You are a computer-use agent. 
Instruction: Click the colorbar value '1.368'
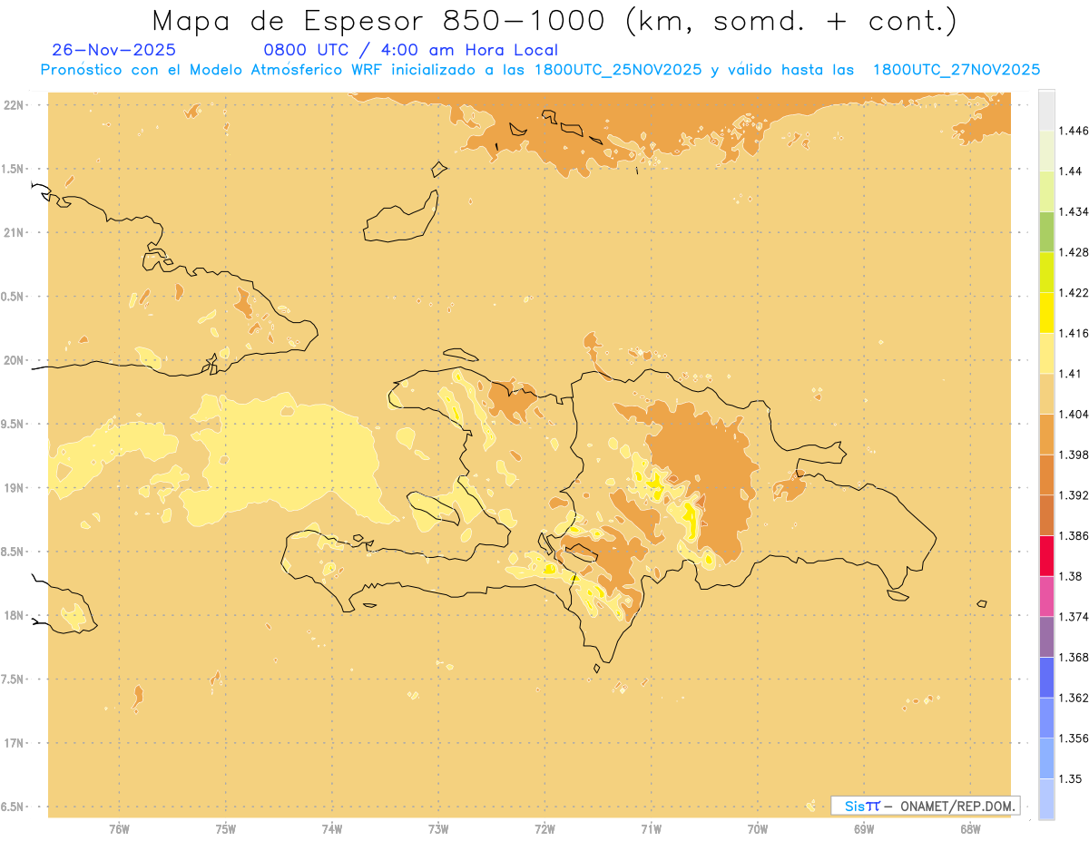[1074, 657]
